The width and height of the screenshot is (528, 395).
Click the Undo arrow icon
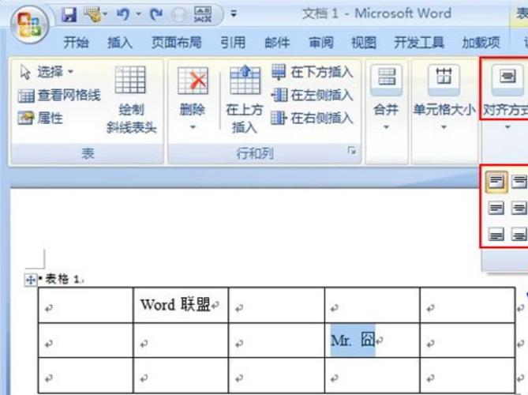[x=122, y=14]
